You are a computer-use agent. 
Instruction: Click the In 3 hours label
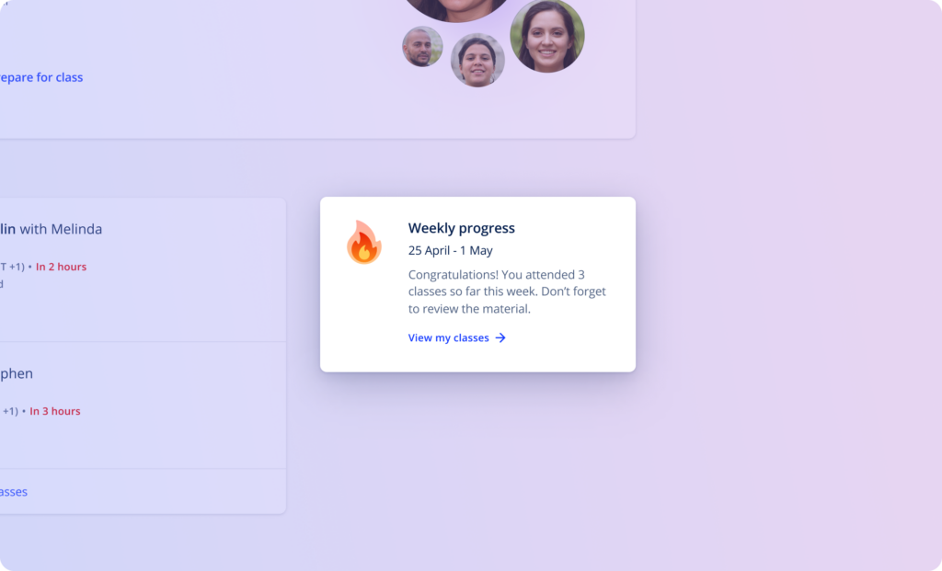(55, 411)
